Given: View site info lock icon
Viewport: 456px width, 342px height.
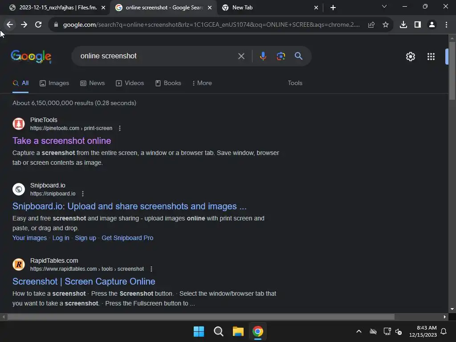Looking at the screenshot, I should pos(56,25).
